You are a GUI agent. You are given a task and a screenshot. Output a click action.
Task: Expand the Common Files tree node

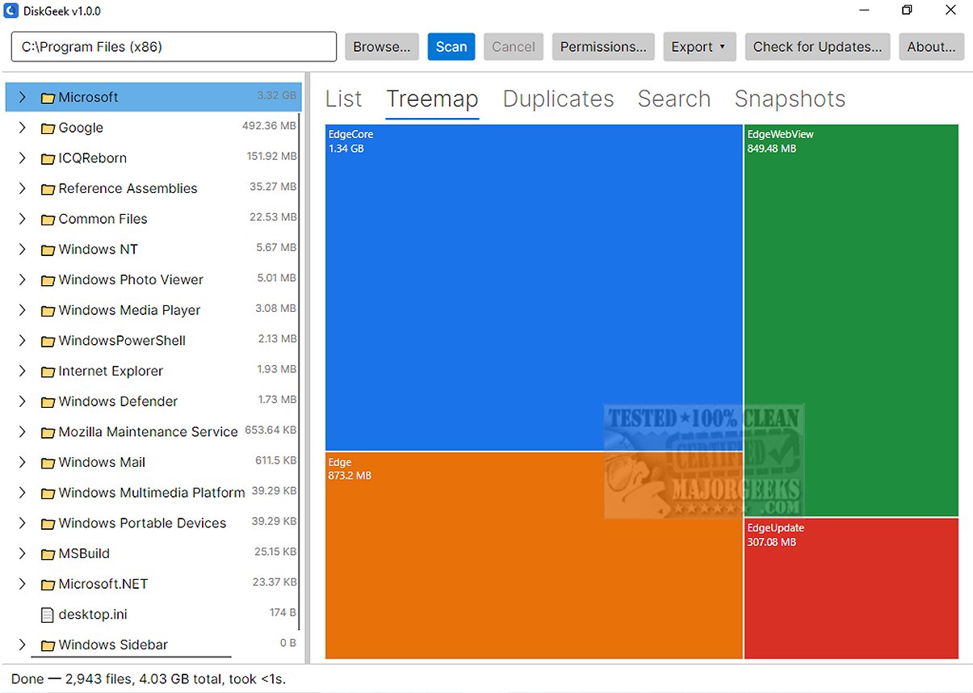tap(22, 219)
